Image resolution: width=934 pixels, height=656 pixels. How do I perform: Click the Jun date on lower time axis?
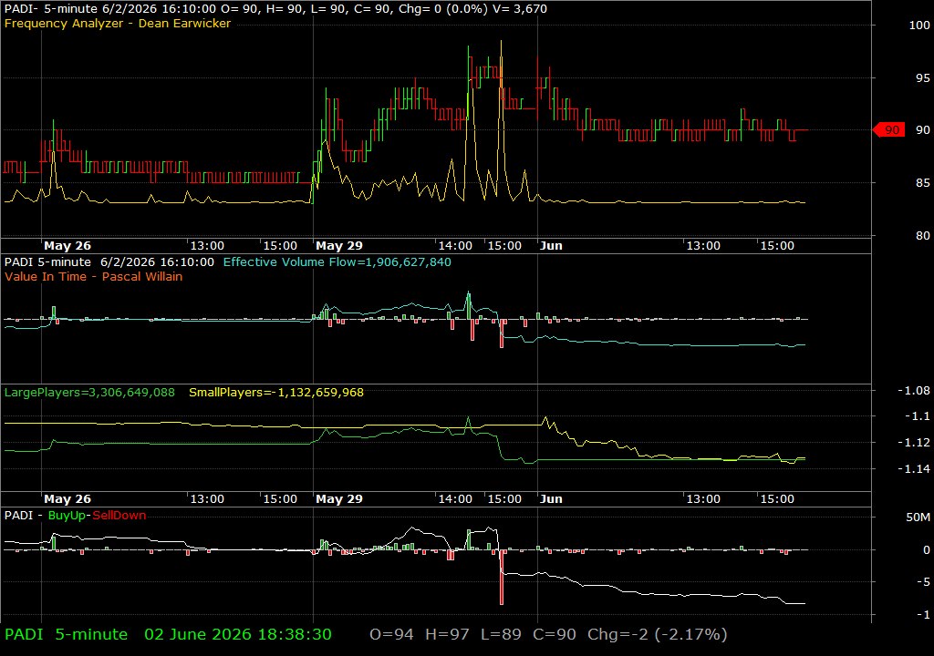coord(551,499)
